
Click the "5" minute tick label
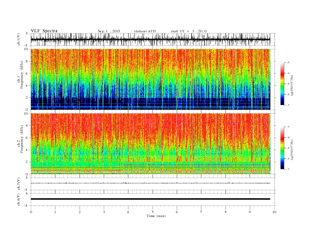pos(153,212)
